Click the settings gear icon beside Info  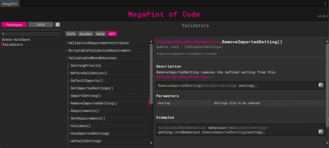click(x=58, y=25)
